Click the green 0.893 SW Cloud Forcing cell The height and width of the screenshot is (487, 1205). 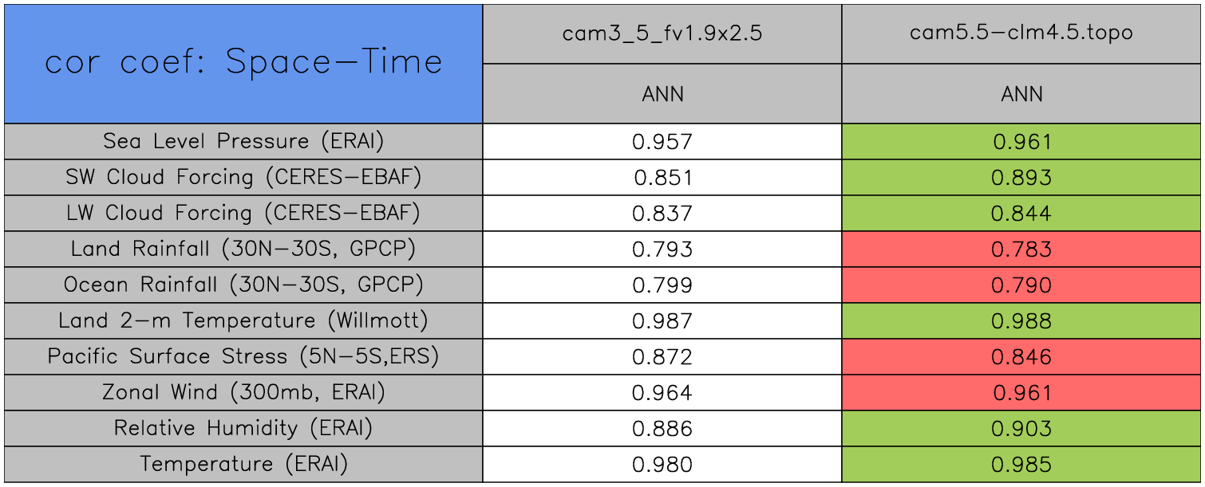(x=1021, y=177)
